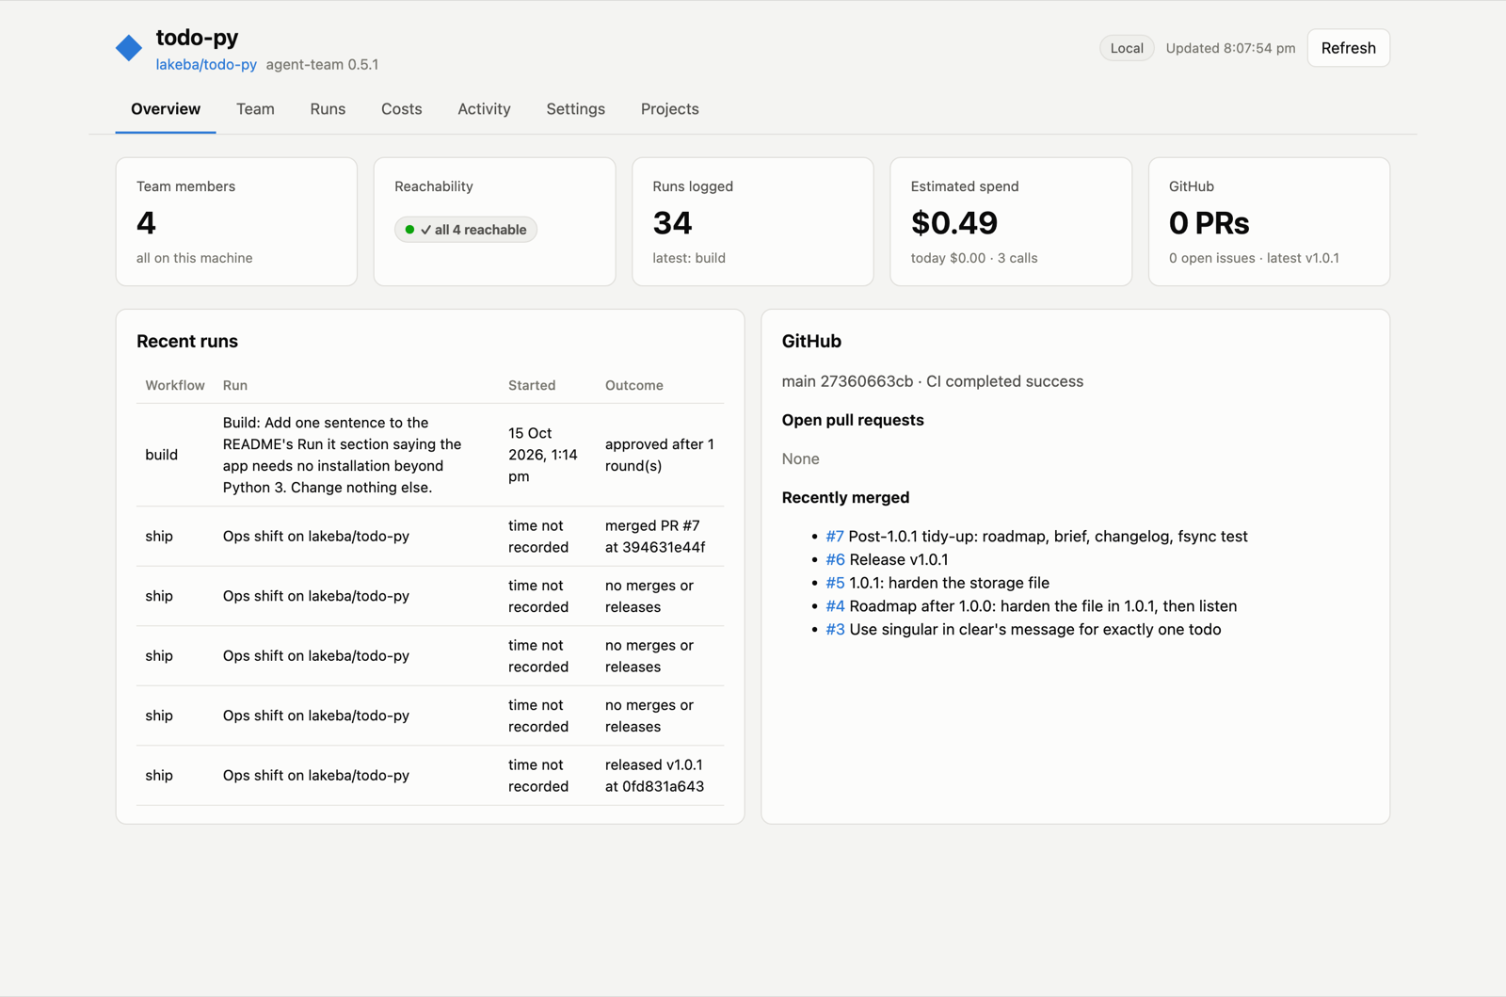Click the Build README run description

tap(343, 455)
